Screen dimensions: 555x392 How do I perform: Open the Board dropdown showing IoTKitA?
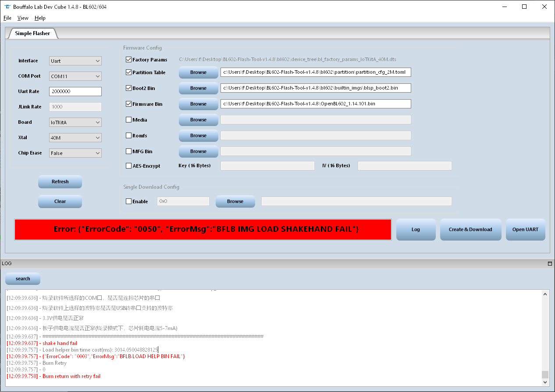75,122
